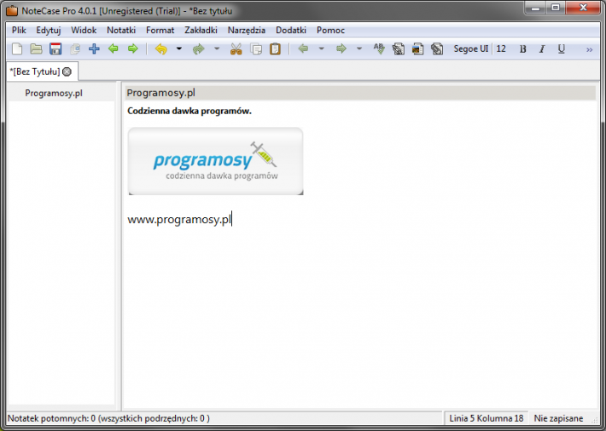Screen dimensions: 606x431
Task: Click the faded right arrow before the spell check icon
Action: pos(341,49)
